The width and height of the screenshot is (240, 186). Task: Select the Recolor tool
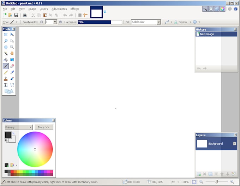[12, 79]
